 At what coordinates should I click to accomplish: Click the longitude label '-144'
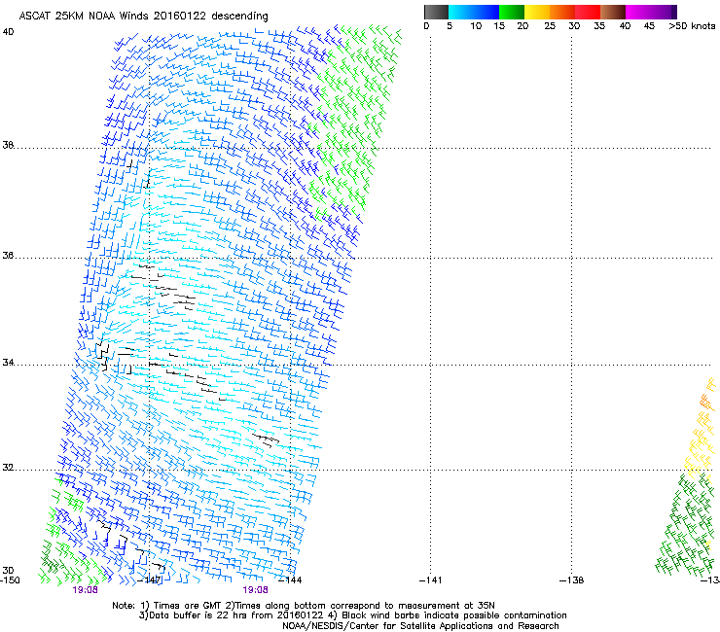tap(291, 580)
